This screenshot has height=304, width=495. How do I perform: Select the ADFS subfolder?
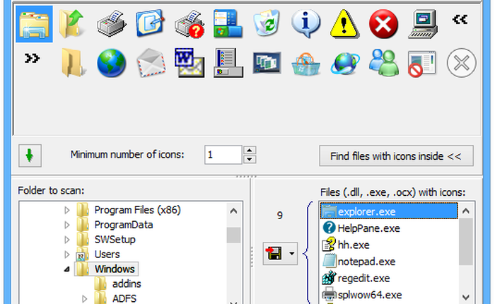pyautogui.click(x=124, y=298)
